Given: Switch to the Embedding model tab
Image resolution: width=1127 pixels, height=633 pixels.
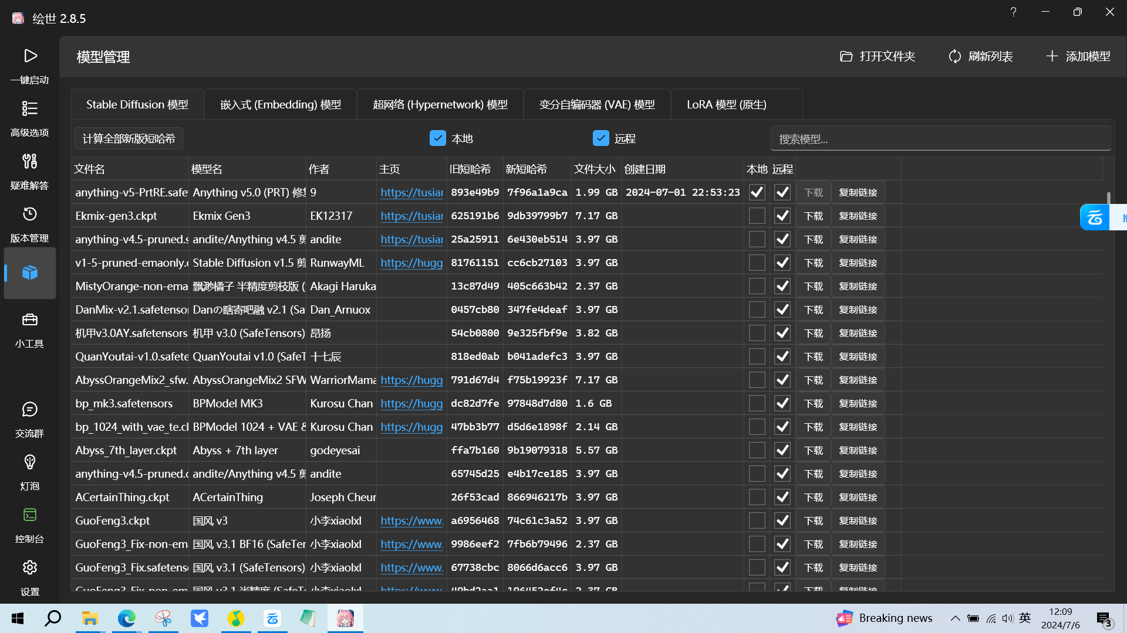Looking at the screenshot, I should pyautogui.click(x=281, y=104).
